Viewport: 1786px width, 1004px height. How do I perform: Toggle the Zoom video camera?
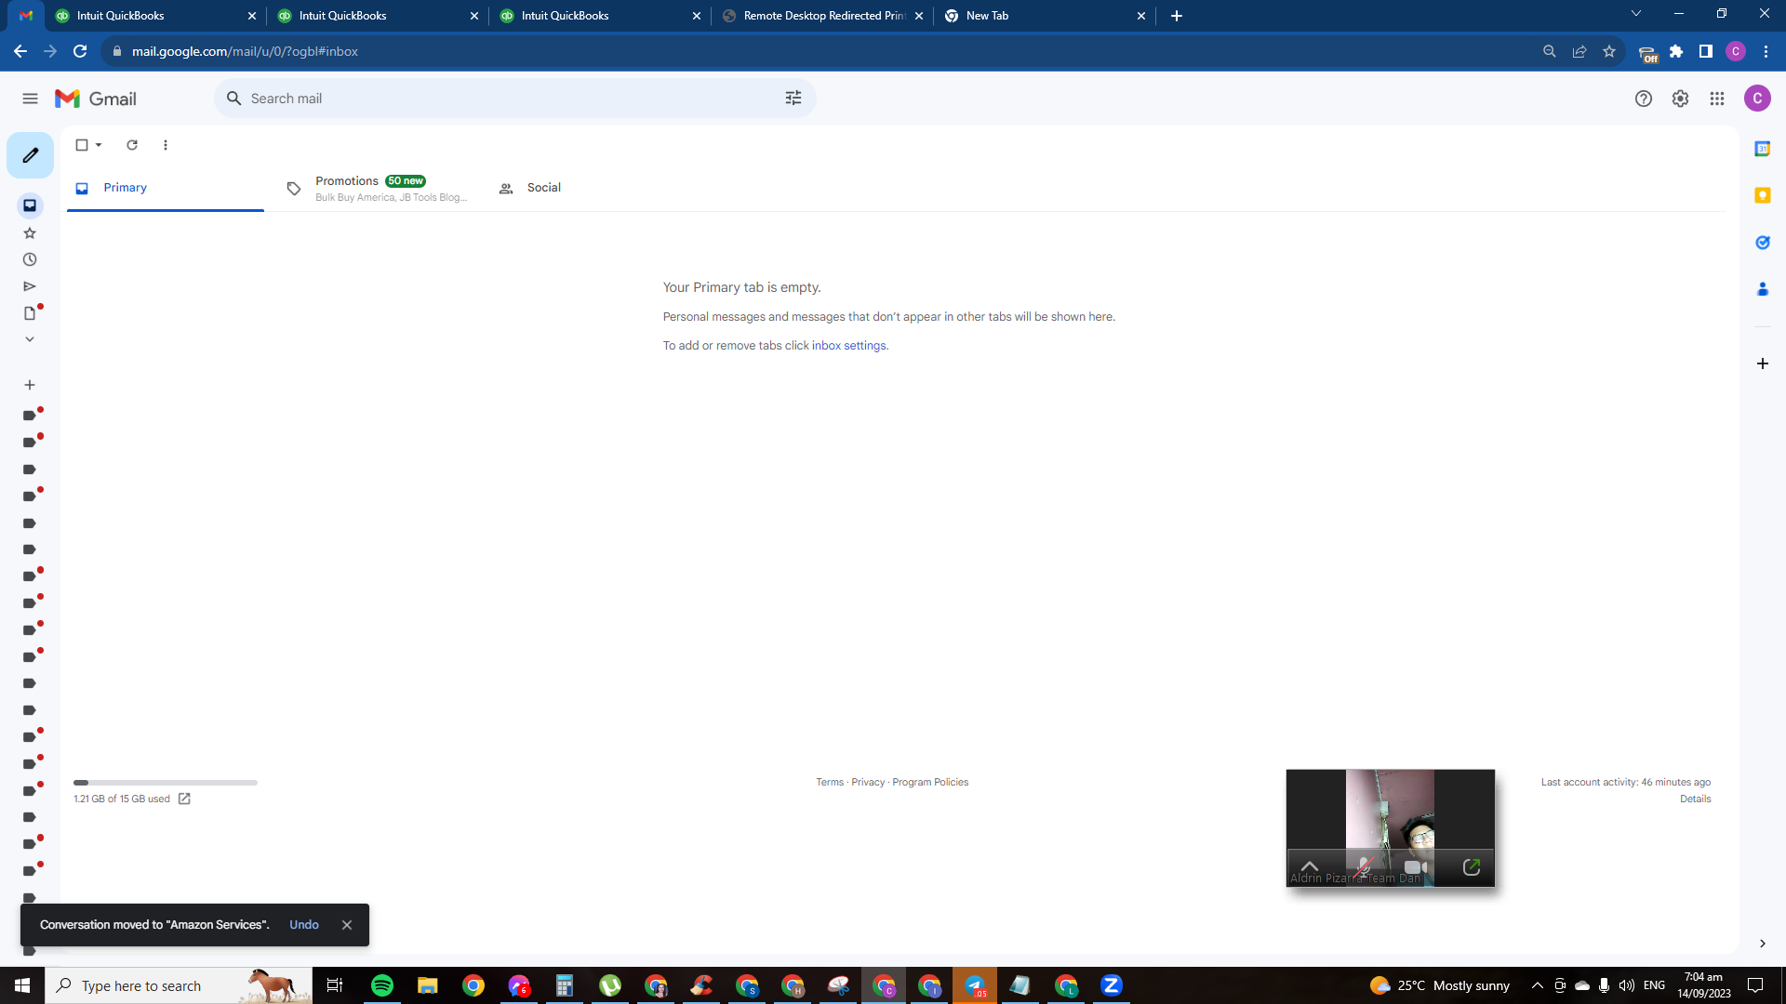(x=1416, y=867)
